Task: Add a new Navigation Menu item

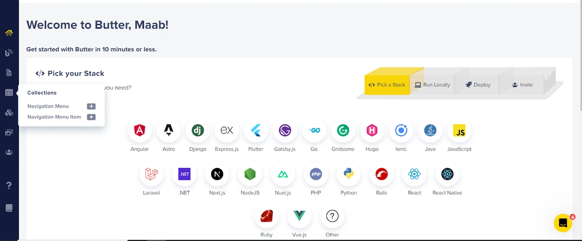Action: (91, 106)
